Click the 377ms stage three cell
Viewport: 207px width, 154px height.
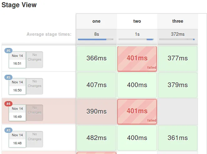pyautogui.click(x=178, y=59)
